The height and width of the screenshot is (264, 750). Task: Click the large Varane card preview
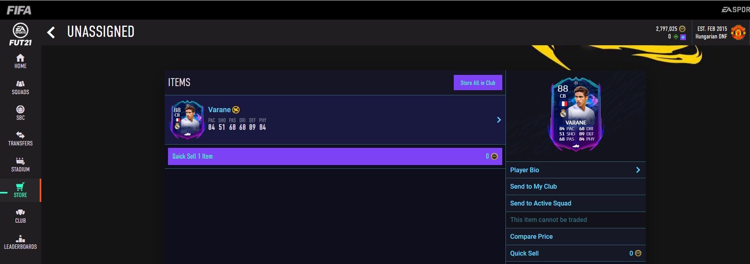tap(576, 115)
